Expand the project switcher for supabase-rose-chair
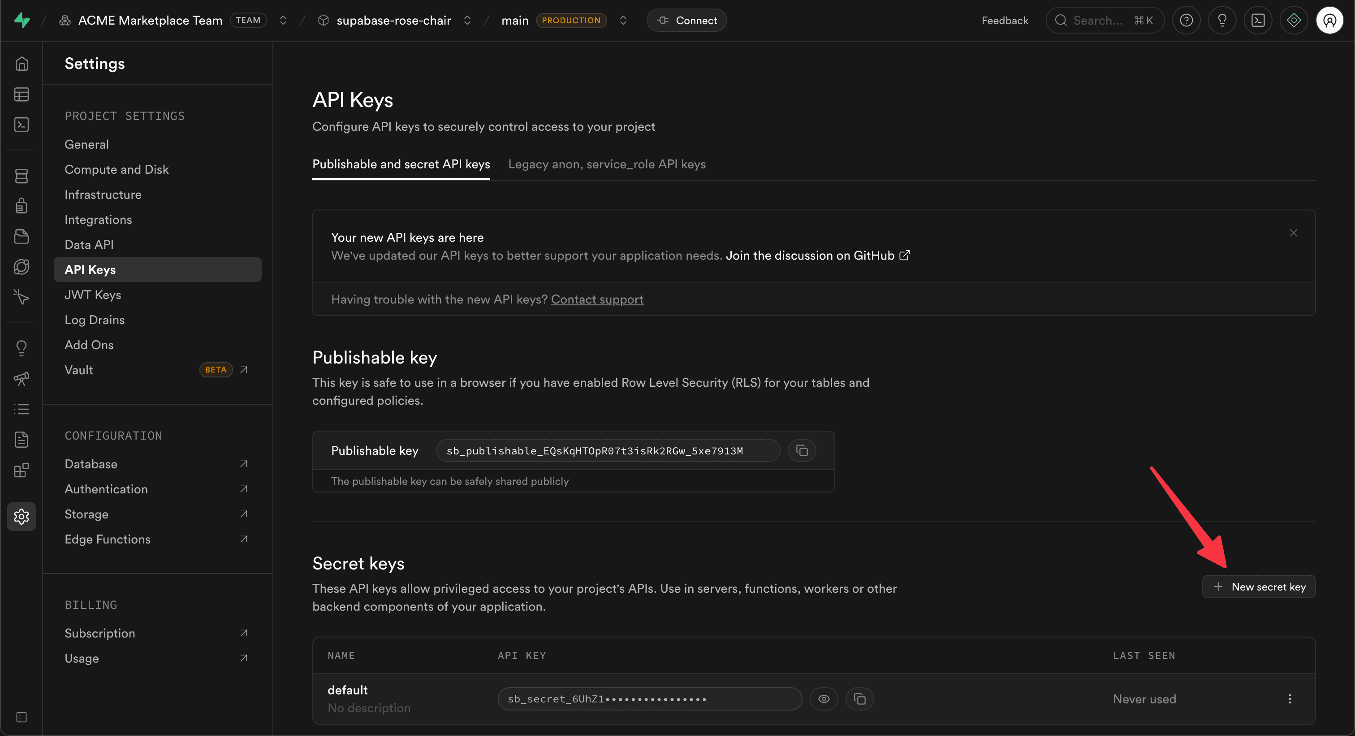 (467, 21)
